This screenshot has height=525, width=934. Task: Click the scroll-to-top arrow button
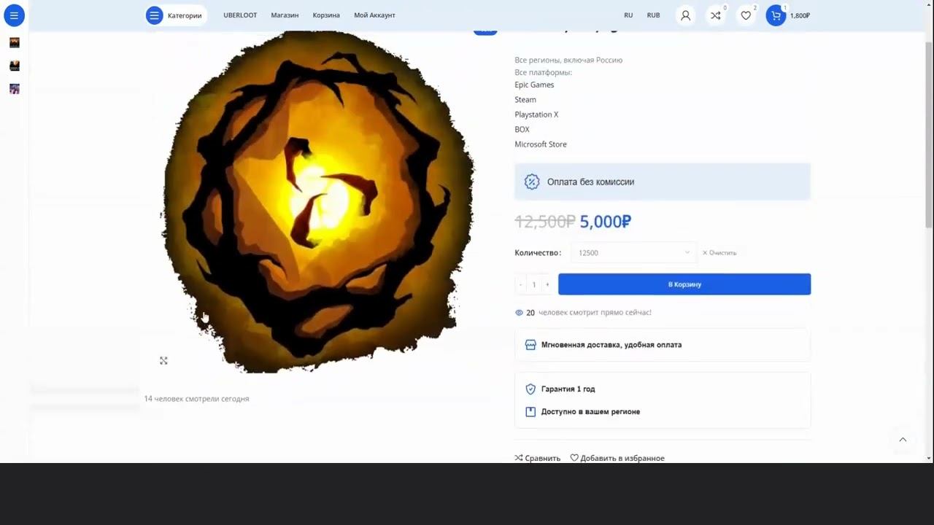[x=903, y=440]
